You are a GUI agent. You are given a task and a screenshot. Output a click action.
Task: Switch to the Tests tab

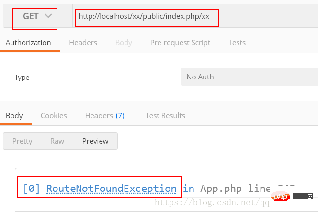[x=237, y=43]
